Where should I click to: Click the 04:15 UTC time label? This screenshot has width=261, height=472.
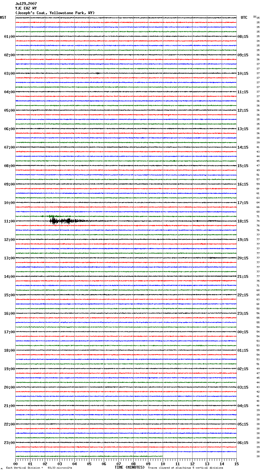pos(243,406)
